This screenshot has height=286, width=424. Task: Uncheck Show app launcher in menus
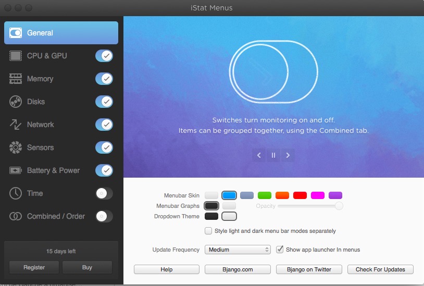pos(280,250)
